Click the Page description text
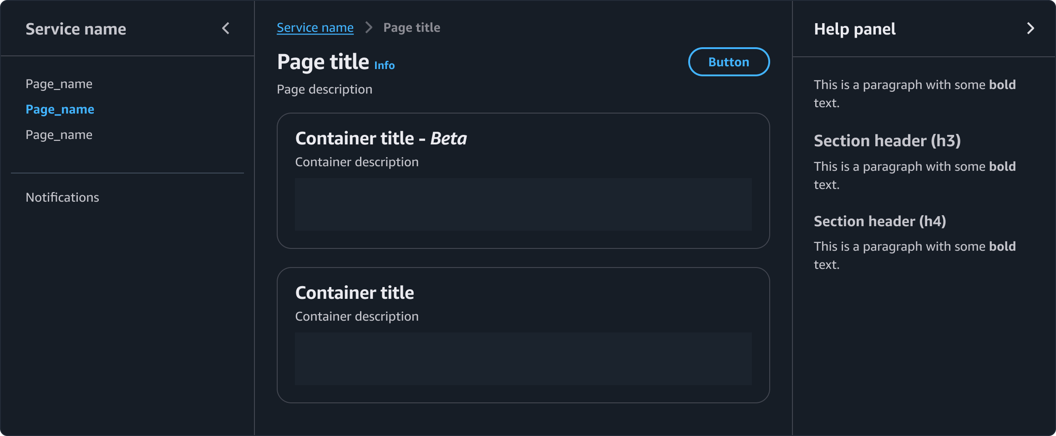The height and width of the screenshot is (436, 1056). [x=325, y=89]
